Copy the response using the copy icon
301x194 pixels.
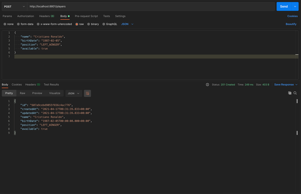point(290,94)
